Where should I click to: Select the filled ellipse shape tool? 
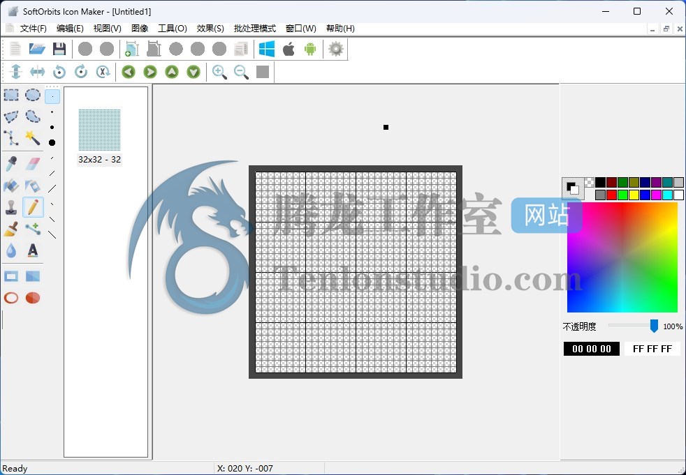pos(33,298)
